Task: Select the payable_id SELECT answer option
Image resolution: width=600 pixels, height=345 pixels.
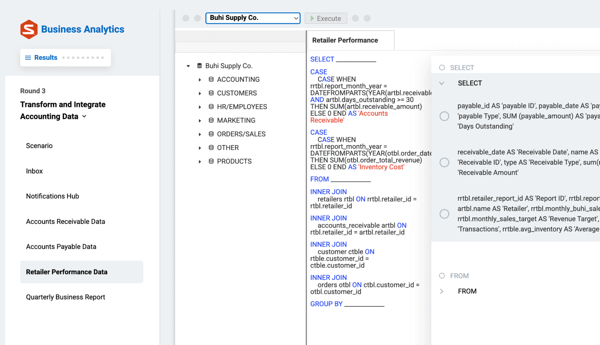Action: pos(444,116)
